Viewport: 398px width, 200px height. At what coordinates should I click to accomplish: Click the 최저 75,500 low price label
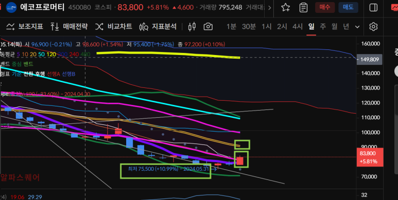168,169
